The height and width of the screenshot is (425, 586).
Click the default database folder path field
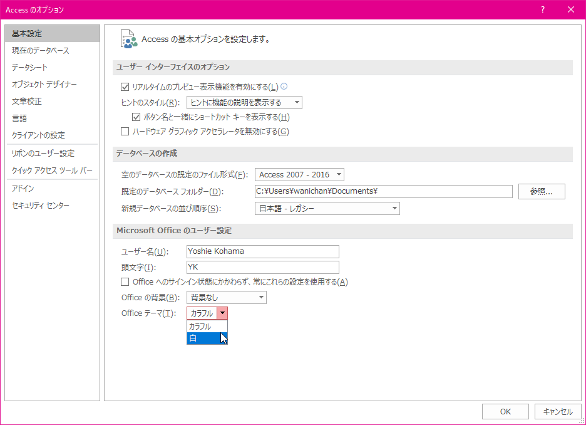383,191
